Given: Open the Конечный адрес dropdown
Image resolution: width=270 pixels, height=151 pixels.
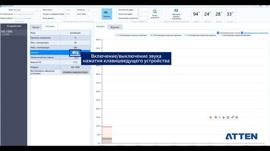Looking at the screenshot, I should [x=143, y=14].
